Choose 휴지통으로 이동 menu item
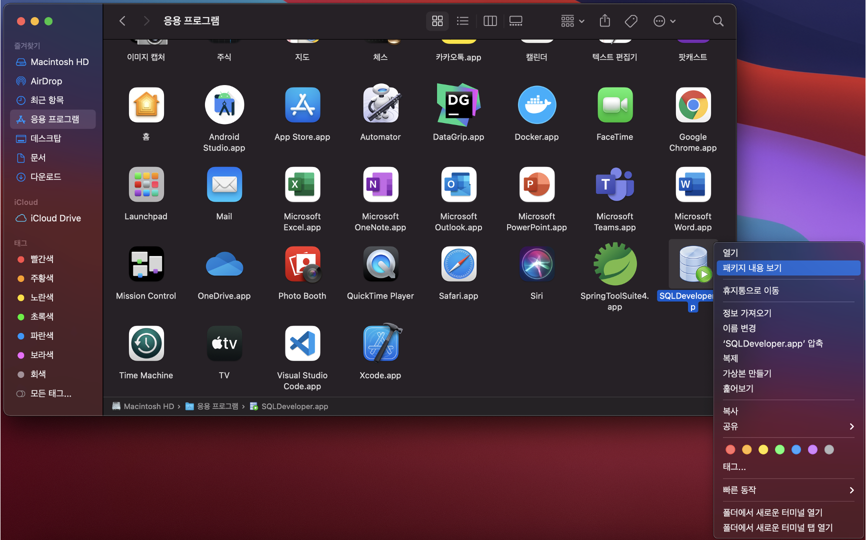866x540 pixels. 788,290
